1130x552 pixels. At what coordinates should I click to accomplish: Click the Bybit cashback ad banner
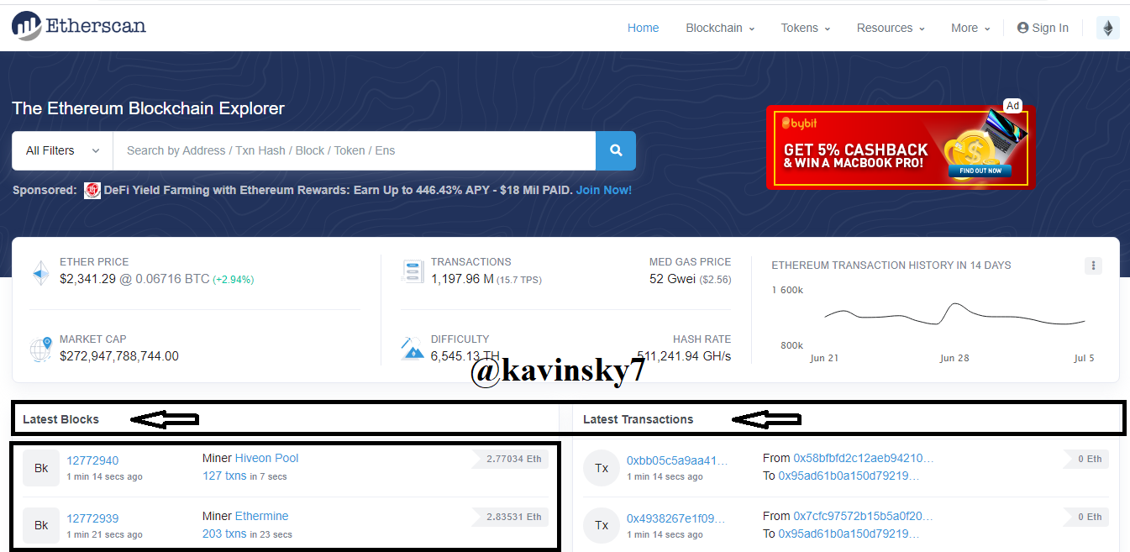900,147
